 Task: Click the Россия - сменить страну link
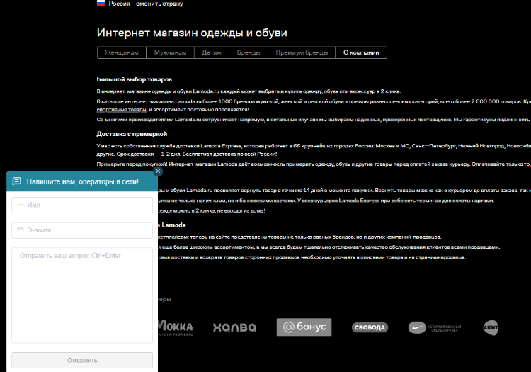146,4
